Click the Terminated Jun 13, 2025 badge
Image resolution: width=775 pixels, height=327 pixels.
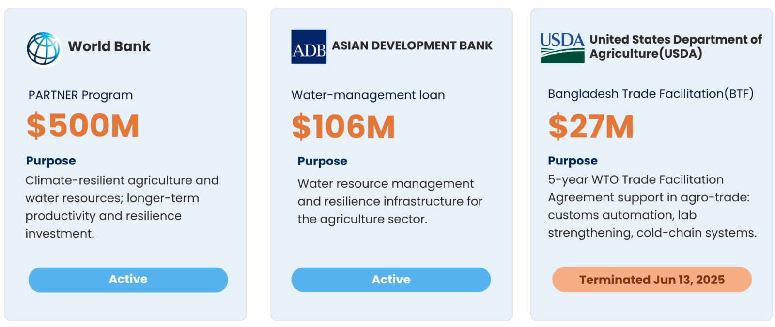coord(651,280)
